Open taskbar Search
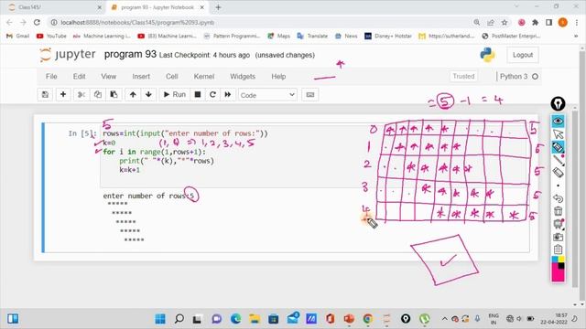The image size is (586, 329). [x=179, y=319]
